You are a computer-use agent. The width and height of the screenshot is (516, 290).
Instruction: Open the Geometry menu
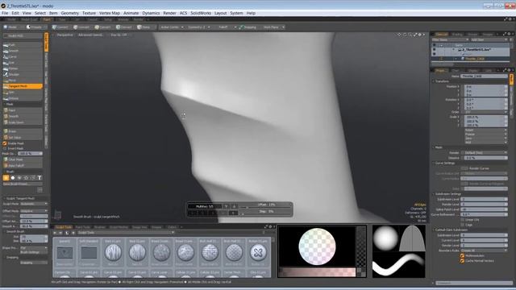(70, 13)
